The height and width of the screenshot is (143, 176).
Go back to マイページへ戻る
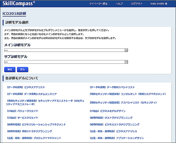[98, 4]
